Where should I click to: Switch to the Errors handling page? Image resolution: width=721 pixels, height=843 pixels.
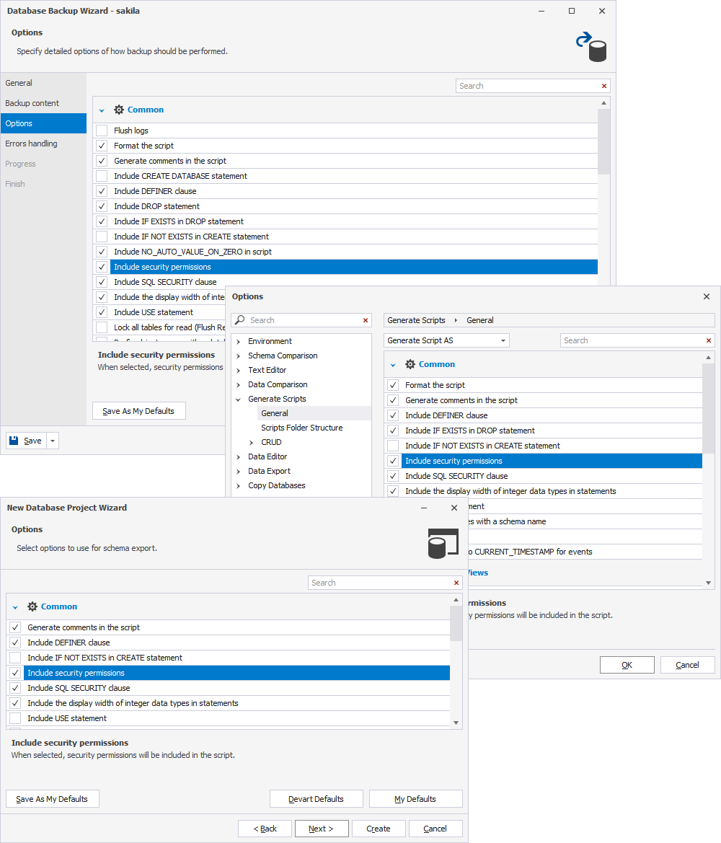(x=31, y=144)
